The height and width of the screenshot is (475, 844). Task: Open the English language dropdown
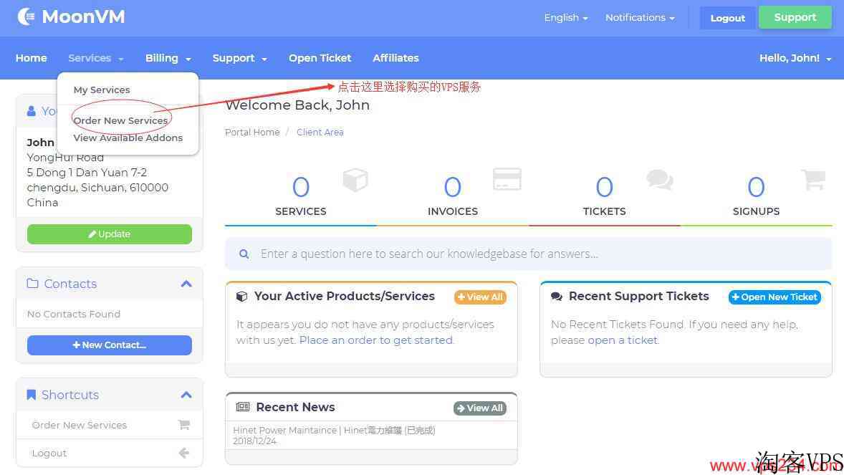tap(566, 18)
